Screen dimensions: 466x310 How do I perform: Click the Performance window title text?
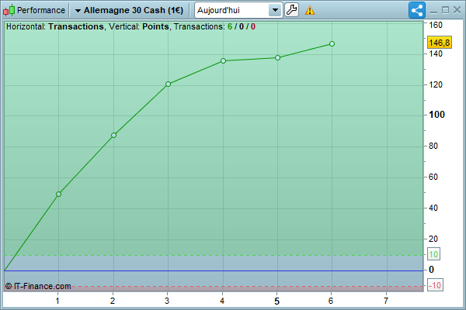[41, 10]
